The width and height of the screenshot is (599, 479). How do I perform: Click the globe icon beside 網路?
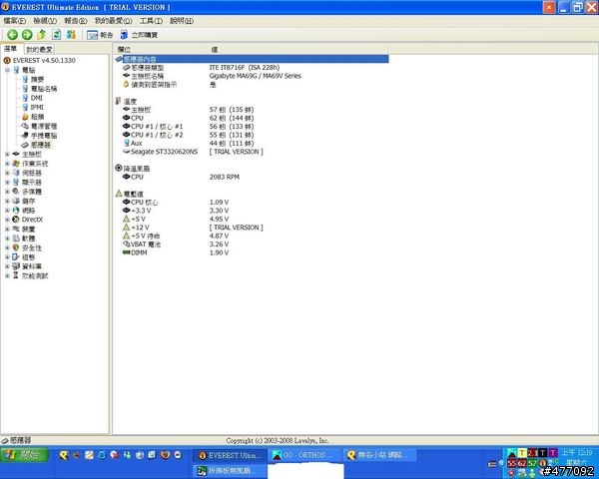pyautogui.click(x=16, y=211)
